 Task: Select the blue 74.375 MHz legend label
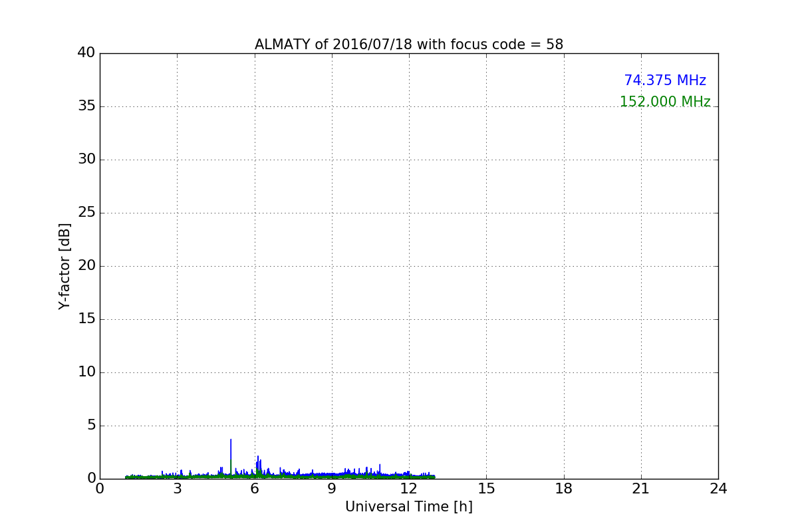[665, 80]
